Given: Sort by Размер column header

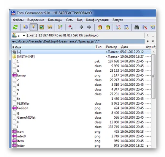Looking at the screenshot, I should pos(111,47).
